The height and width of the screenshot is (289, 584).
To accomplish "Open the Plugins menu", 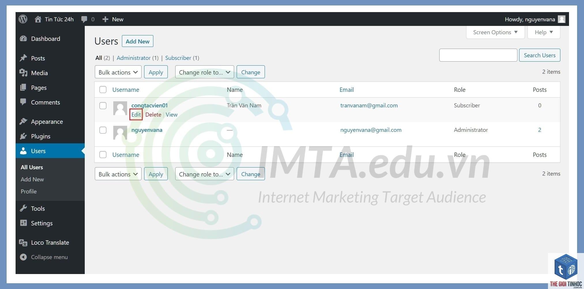I will 41,136.
